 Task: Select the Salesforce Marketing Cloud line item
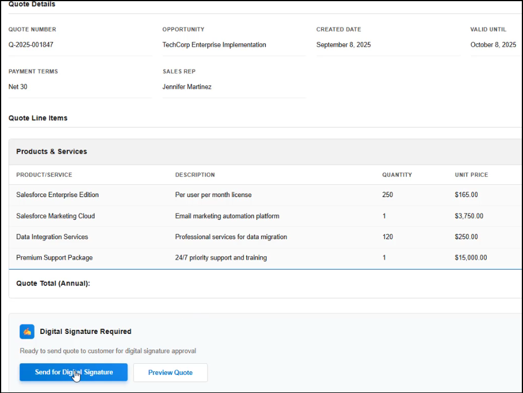[x=56, y=216]
